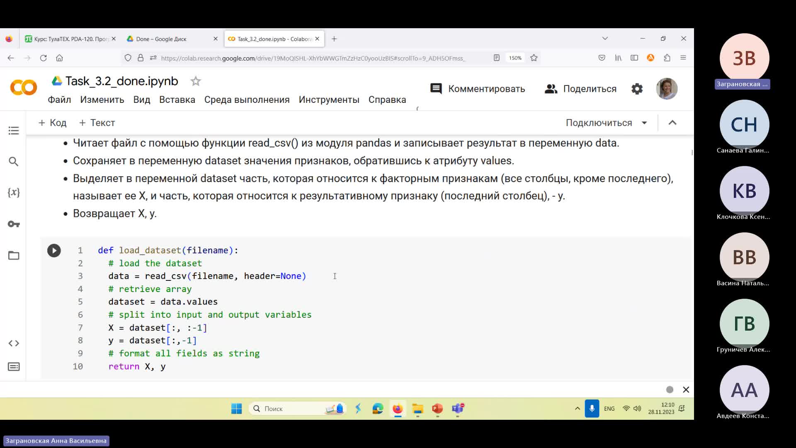
Task: Open the Инструменты menu
Action: pos(329,100)
